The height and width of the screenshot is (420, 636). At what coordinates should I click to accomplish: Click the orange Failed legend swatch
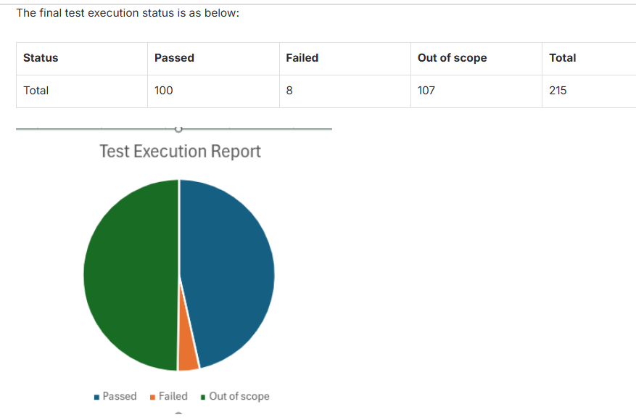coord(152,397)
